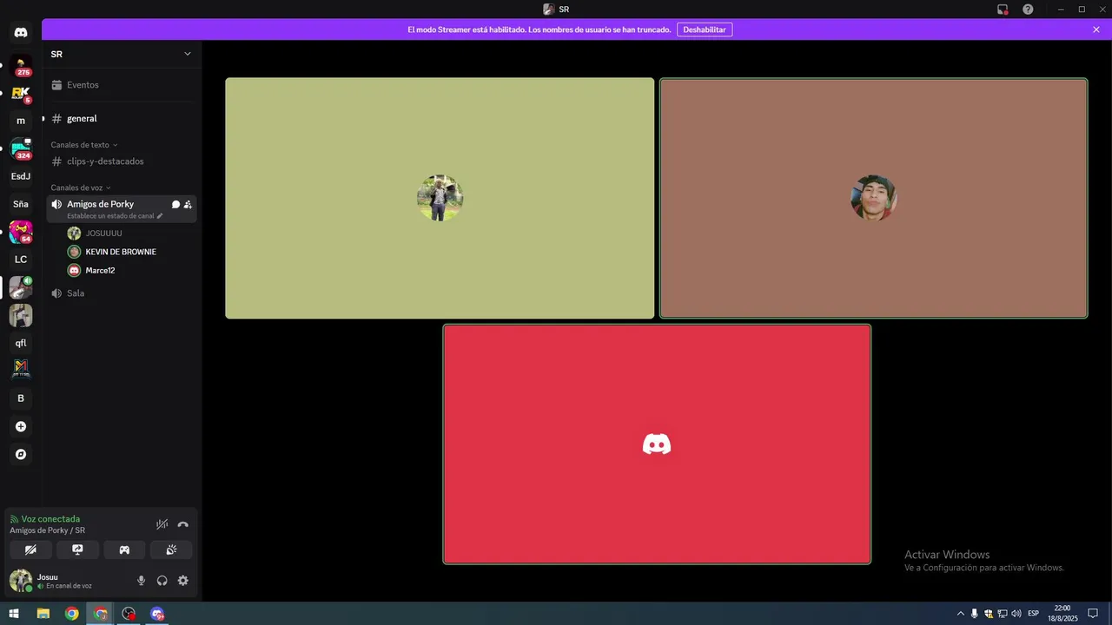Open the clips-y-destacados channel
Viewport: 1112px width, 625px height.
(x=121, y=161)
